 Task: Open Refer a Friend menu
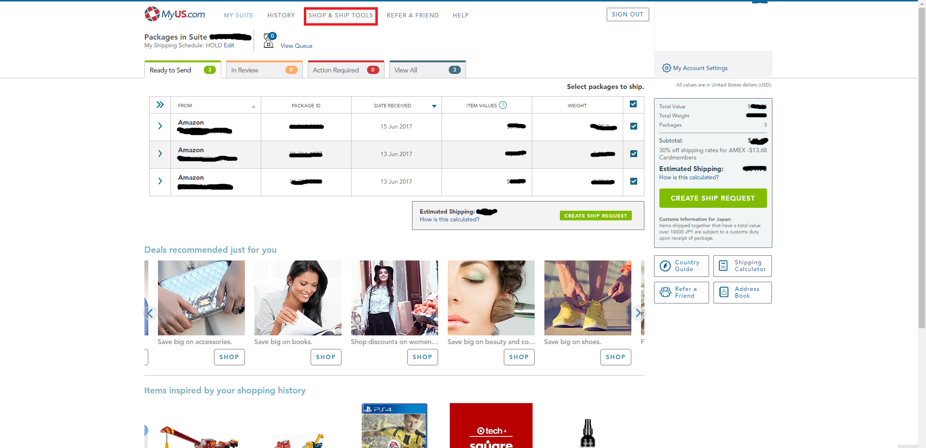[413, 15]
